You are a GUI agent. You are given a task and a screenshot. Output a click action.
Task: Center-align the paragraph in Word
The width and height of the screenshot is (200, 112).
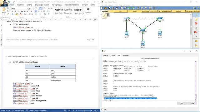38,11
